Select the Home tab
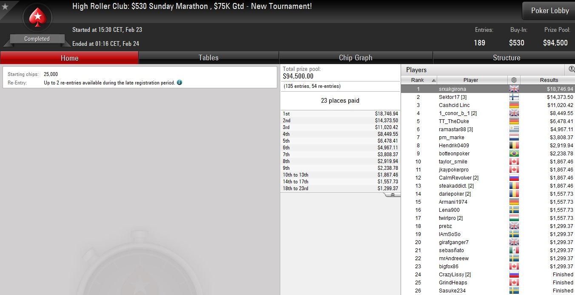Image resolution: width=575 pixels, height=295 pixels. coord(69,58)
